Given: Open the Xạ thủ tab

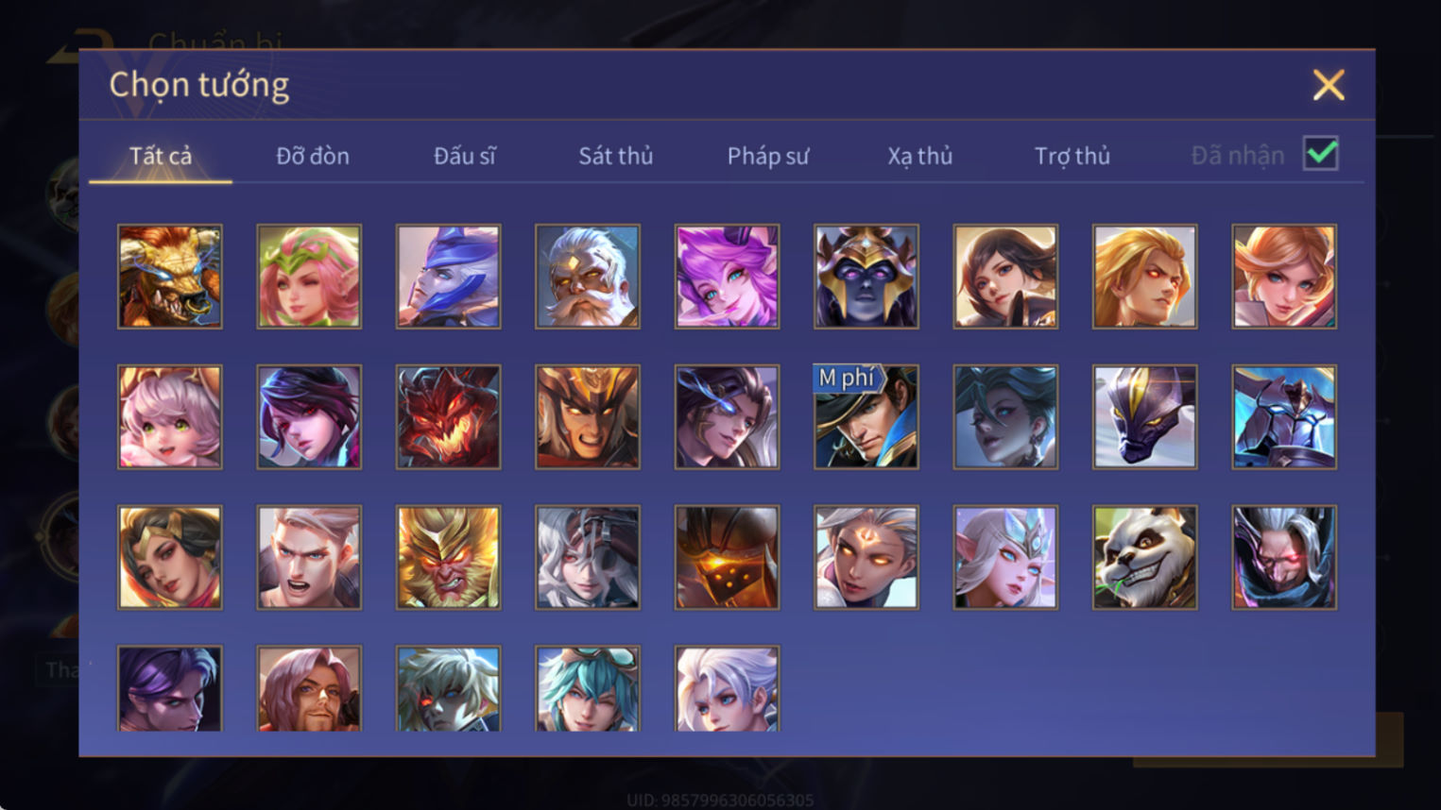Looking at the screenshot, I should click(919, 156).
